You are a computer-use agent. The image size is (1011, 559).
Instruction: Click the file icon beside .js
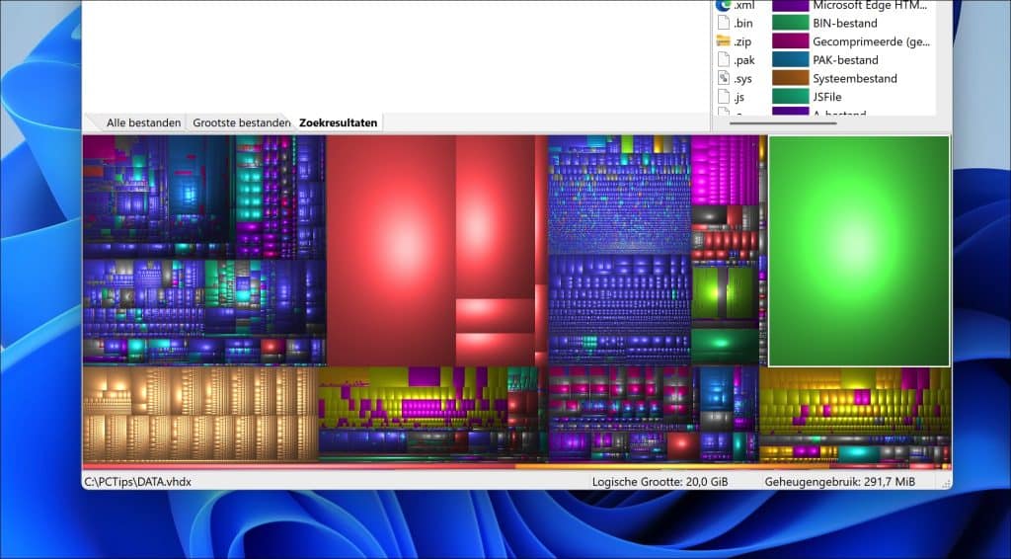pos(724,97)
